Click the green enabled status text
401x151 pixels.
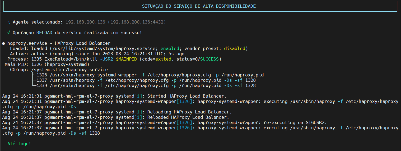click(x=170, y=48)
